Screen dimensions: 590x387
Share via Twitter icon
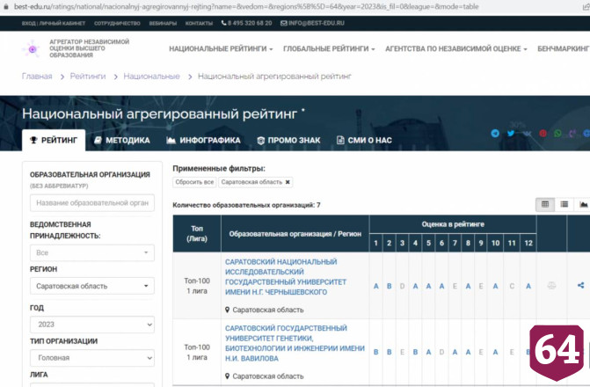point(511,134)
